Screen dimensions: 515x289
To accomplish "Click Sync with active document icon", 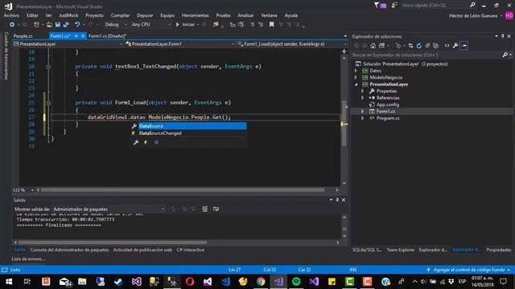I will 410,46.
